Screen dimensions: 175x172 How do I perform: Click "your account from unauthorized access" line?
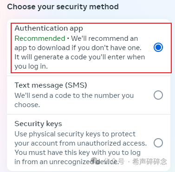[81, 143]
